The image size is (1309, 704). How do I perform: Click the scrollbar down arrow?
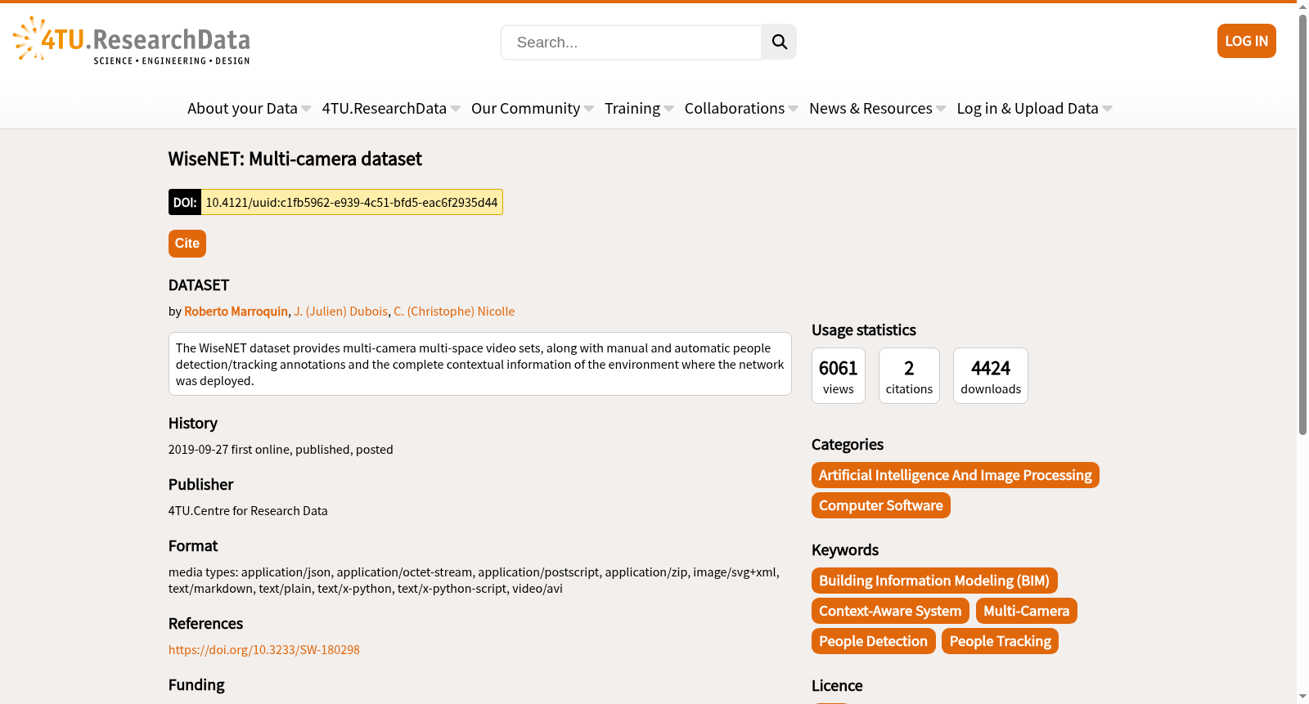coord(1302,697)
